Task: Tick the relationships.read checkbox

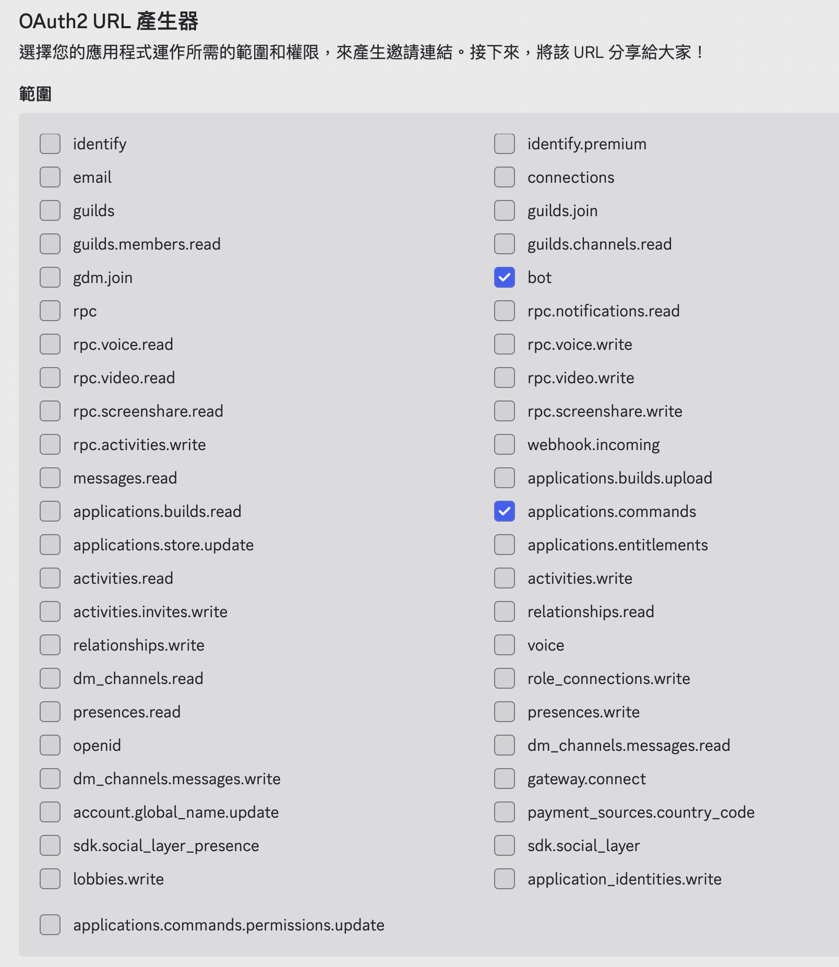Action: 505,612
